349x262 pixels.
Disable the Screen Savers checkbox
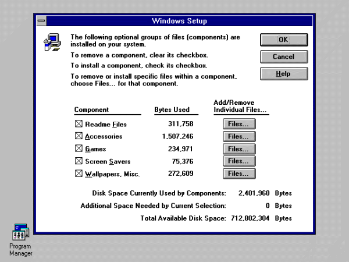tap(79, 161)
